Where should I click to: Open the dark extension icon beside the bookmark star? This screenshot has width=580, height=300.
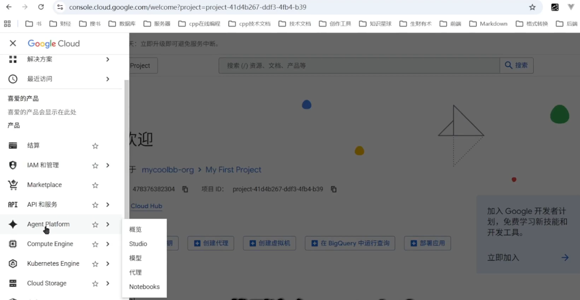555,7
